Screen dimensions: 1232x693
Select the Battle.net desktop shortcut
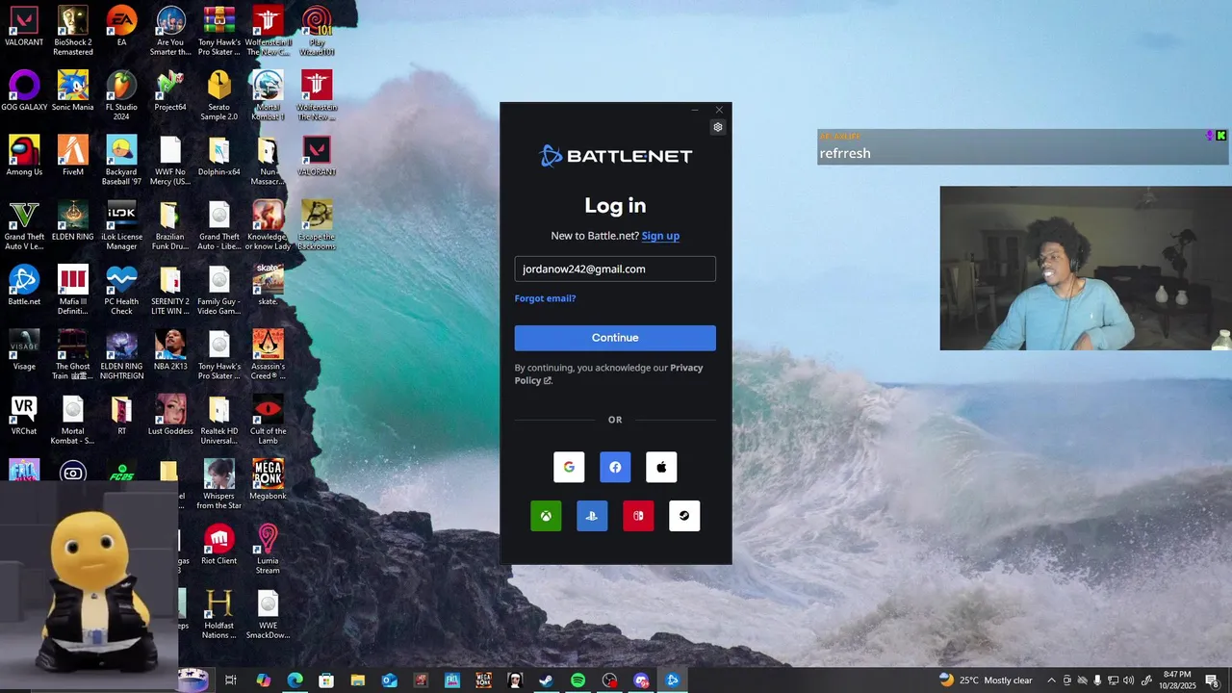tap(24, 286)
